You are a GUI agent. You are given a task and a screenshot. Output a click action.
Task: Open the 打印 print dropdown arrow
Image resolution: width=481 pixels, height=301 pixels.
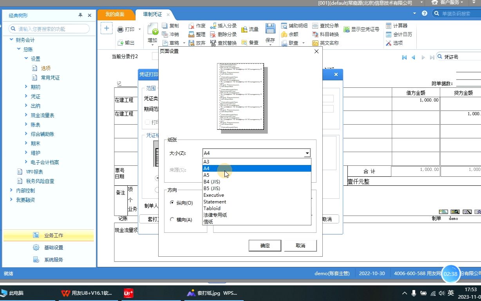pos(140,29)
